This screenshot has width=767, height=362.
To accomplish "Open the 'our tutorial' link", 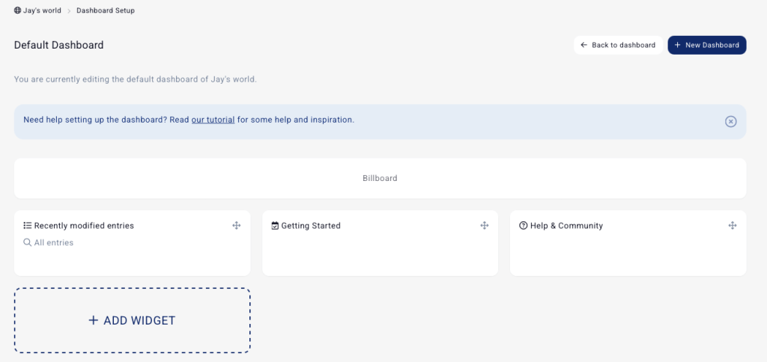I will (x=213, y=120).
